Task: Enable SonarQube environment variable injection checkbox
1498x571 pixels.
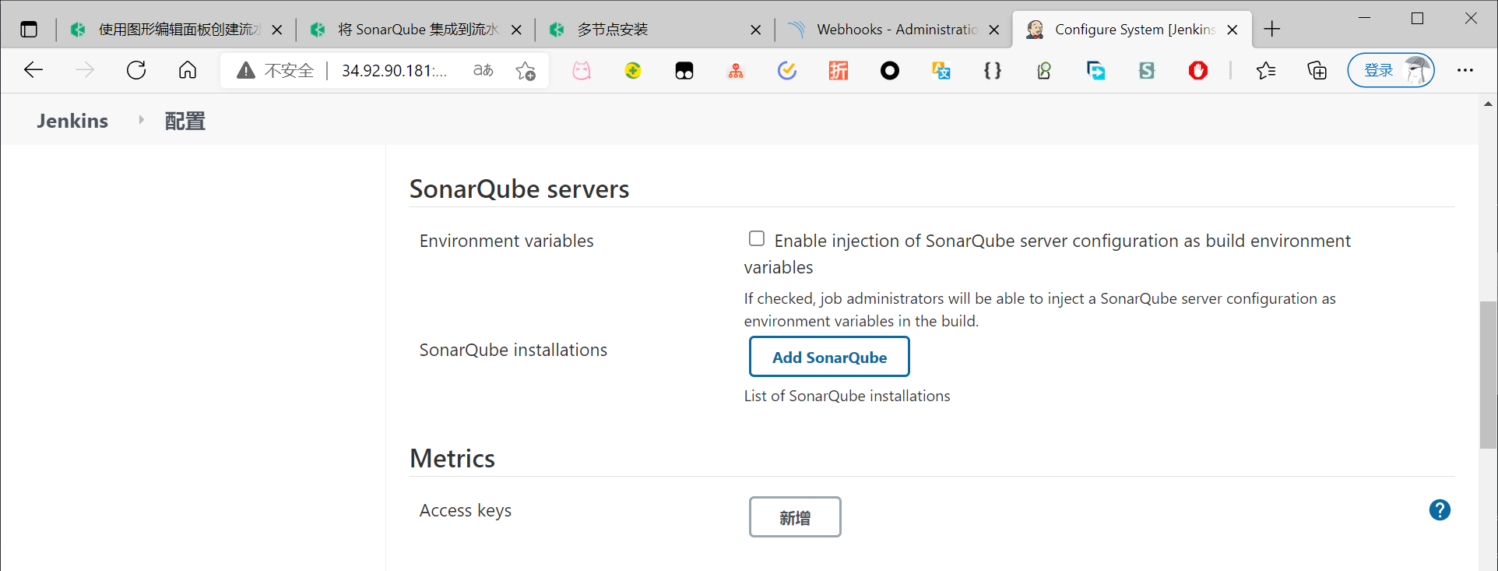Action: [756, 239]
